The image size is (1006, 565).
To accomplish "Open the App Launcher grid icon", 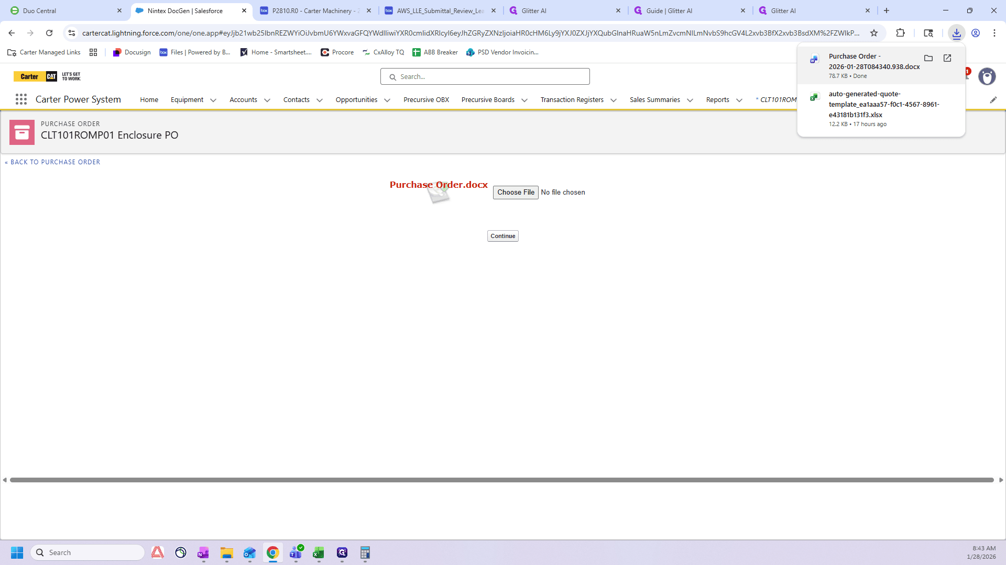I will click(x=21, y=99).
